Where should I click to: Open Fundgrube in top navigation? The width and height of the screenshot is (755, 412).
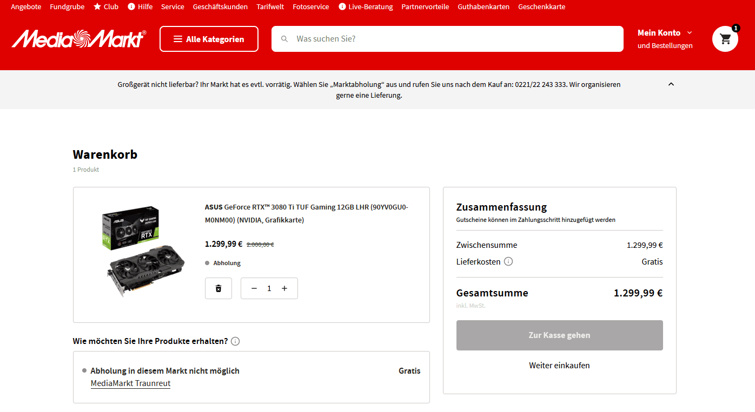(x=67, y=7)
